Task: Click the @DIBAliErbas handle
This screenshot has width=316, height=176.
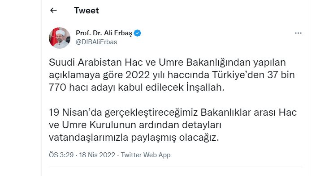Action: click(96, 42)
